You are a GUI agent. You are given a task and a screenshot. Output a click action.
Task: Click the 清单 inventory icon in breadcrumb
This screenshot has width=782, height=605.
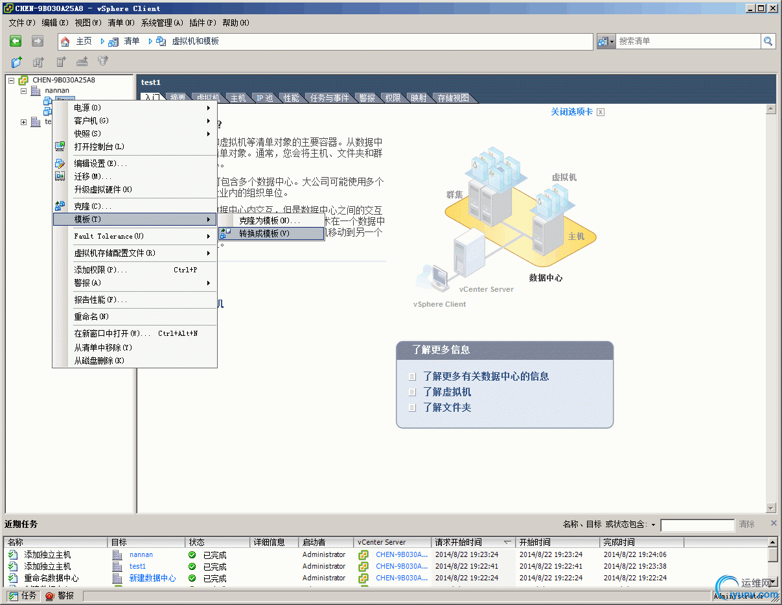pos(113,42)
